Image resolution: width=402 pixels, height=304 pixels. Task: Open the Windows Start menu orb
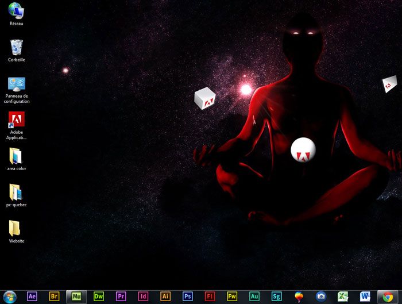10,297
